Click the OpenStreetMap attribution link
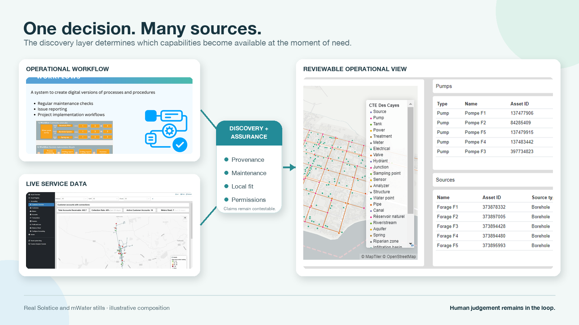This screenshot has width=579, height=325. [399, 257]
